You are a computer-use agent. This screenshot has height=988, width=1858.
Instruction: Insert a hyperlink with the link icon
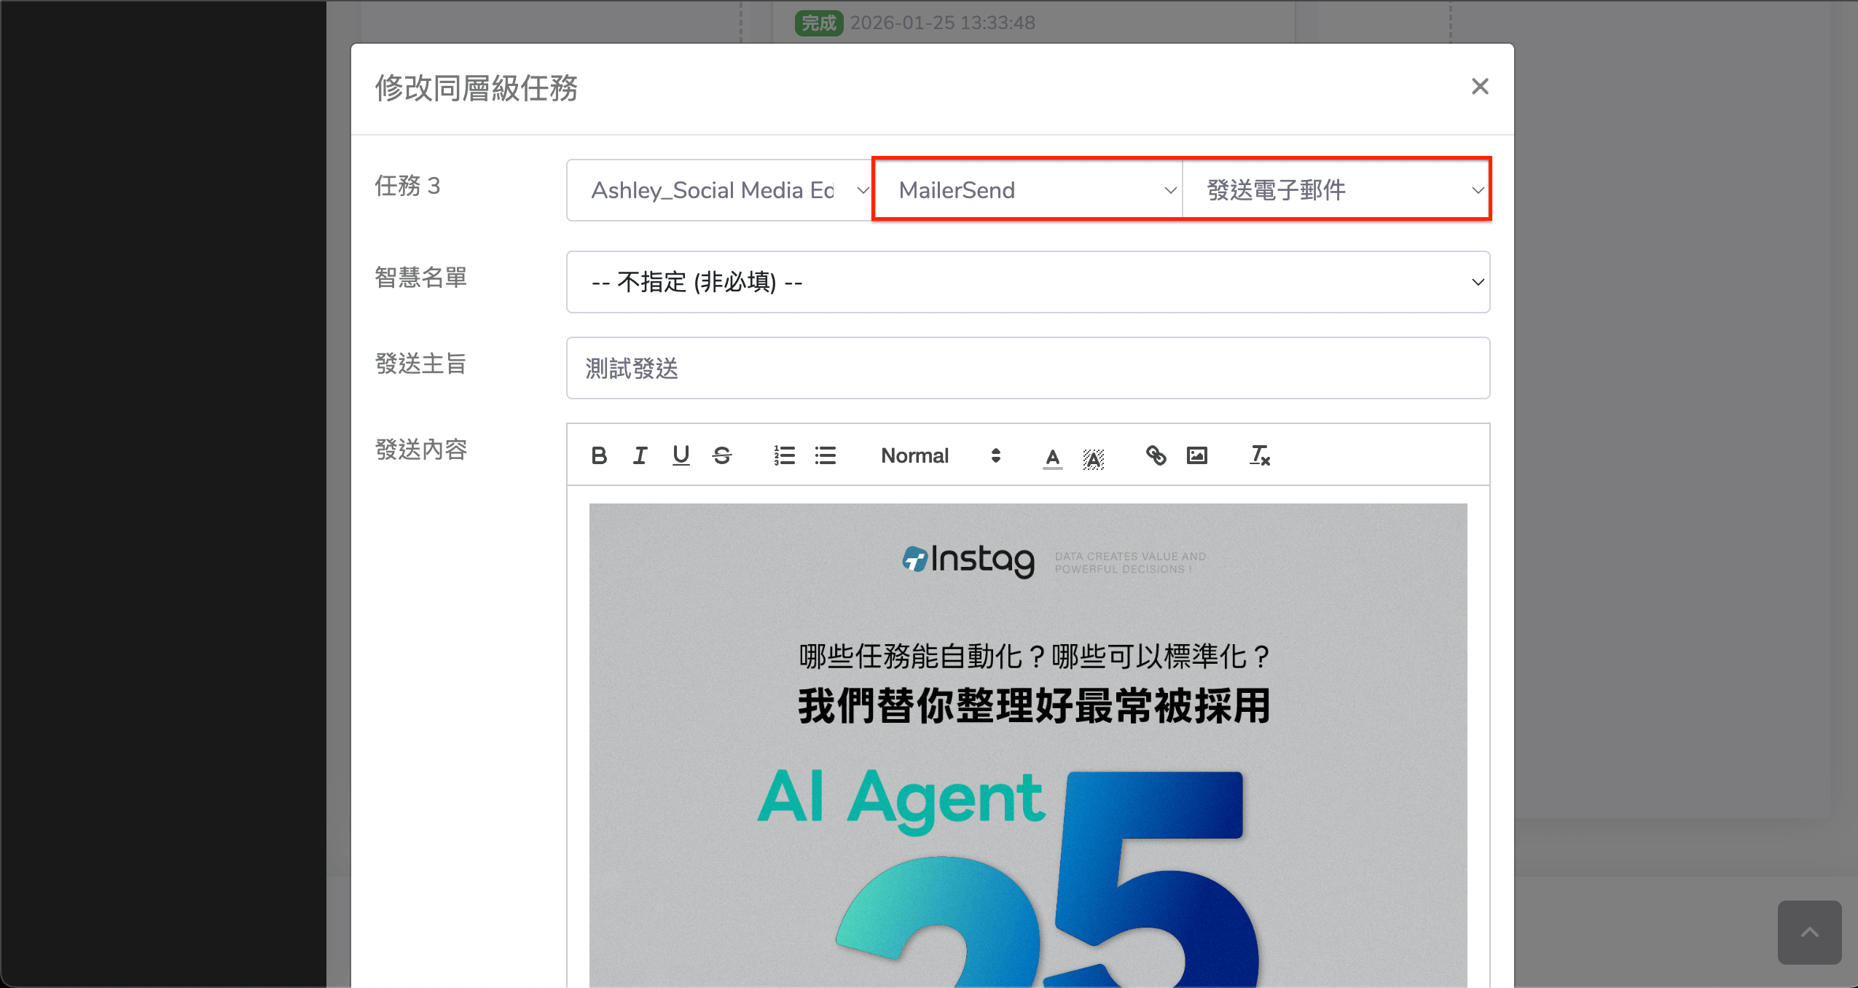[x=1156, y=455]
